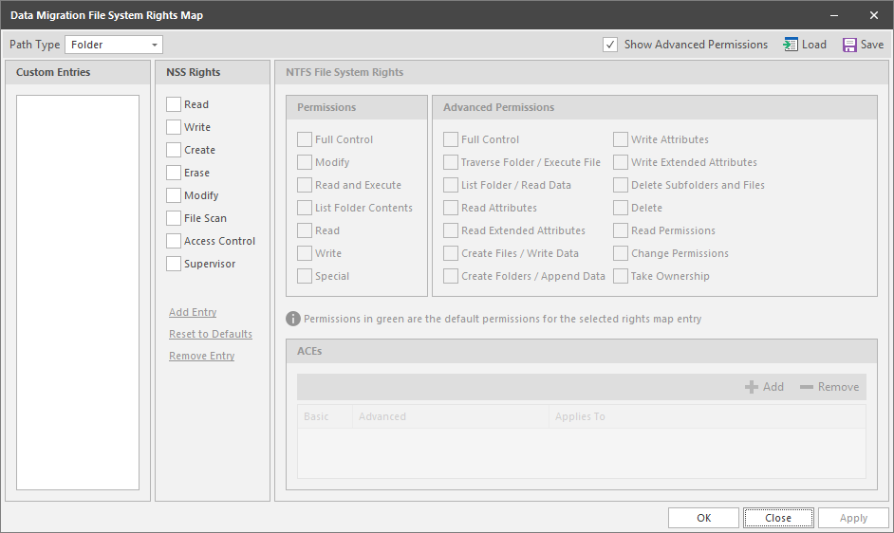
Task: Click Reset to Defaults link
Action: coord(211,334)
